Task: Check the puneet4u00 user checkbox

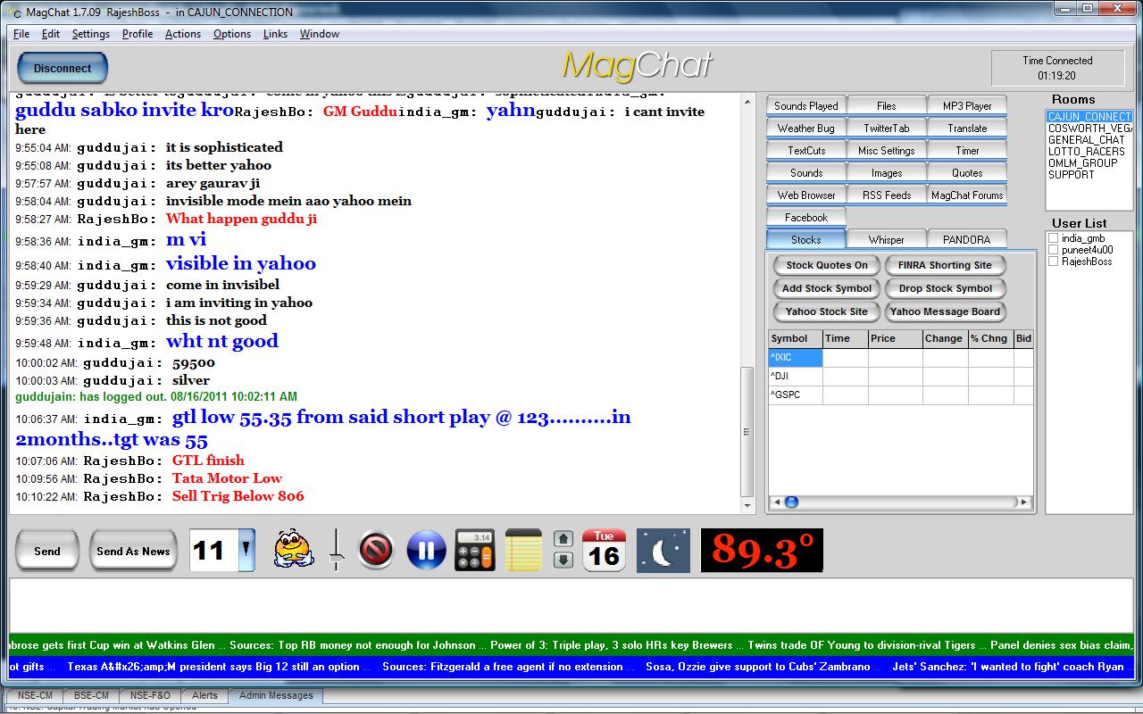Action: (x=1051, y=249)
